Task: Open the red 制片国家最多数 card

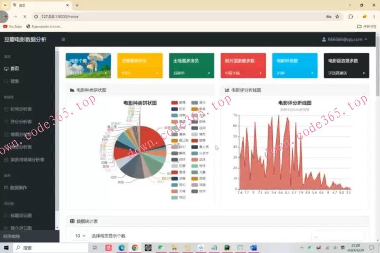Action: tap(243, 65)
